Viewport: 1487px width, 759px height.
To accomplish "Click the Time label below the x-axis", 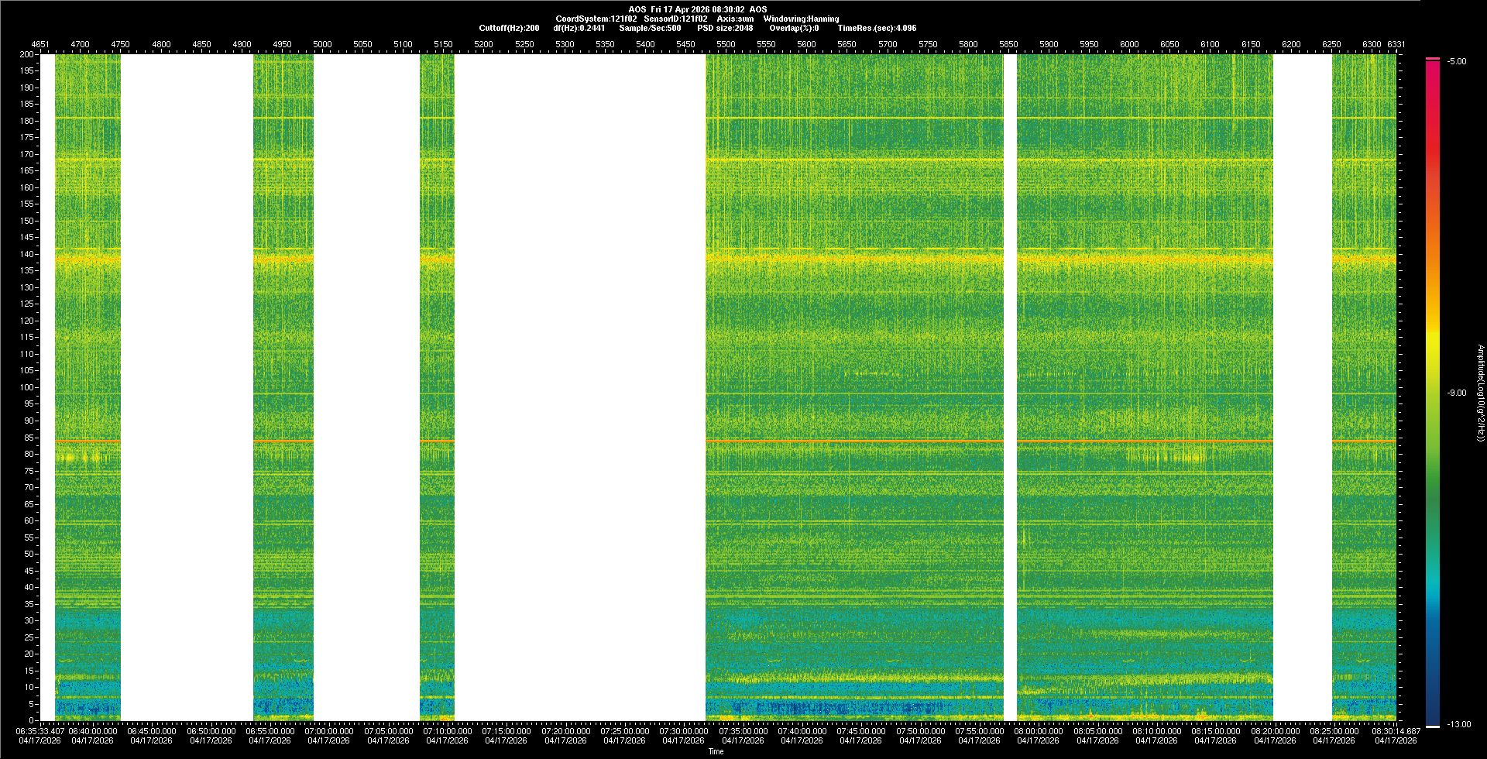I will (x=716, y=751).
